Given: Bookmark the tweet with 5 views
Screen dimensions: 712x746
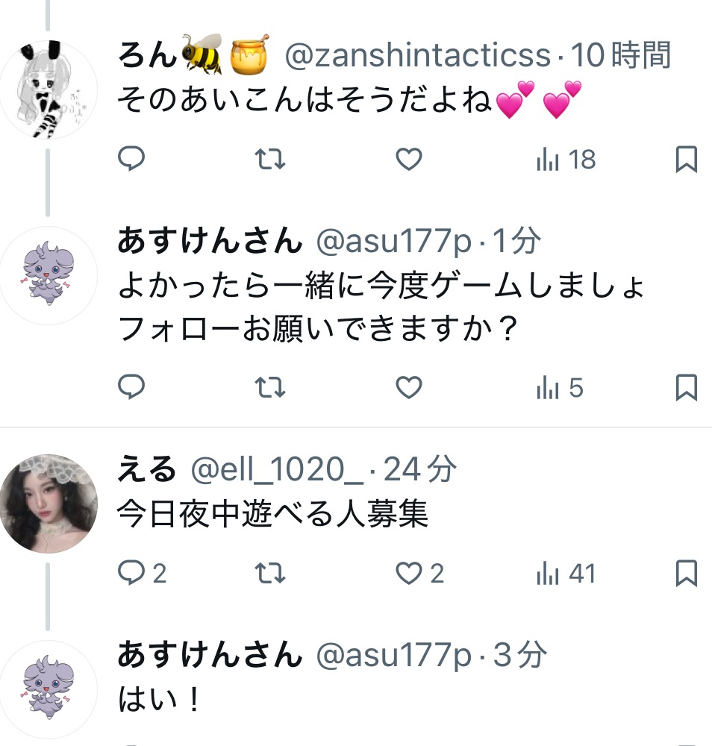Looking at the screenshot, I should [687, 386].
